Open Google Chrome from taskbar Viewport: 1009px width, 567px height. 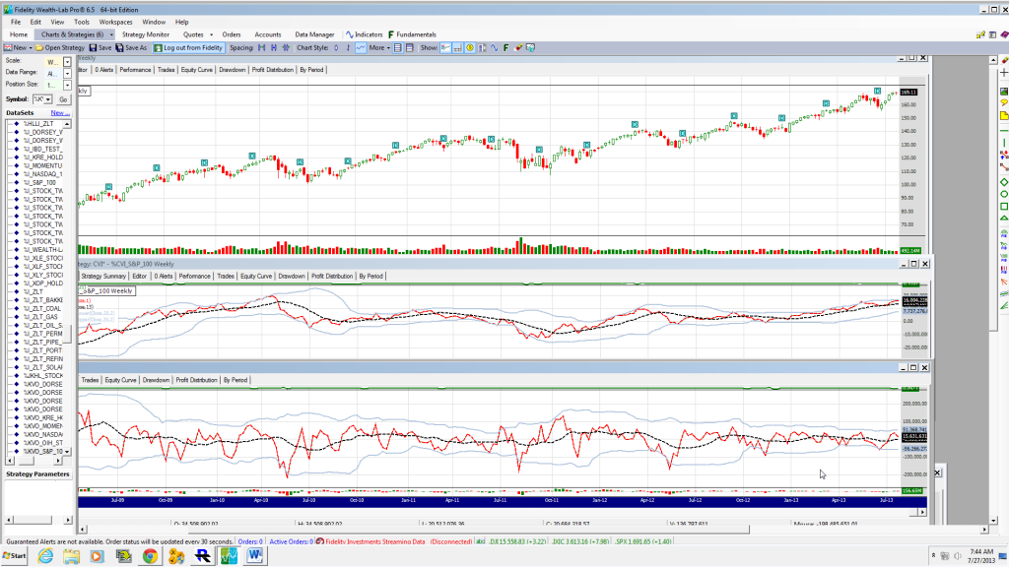[150, 556]
